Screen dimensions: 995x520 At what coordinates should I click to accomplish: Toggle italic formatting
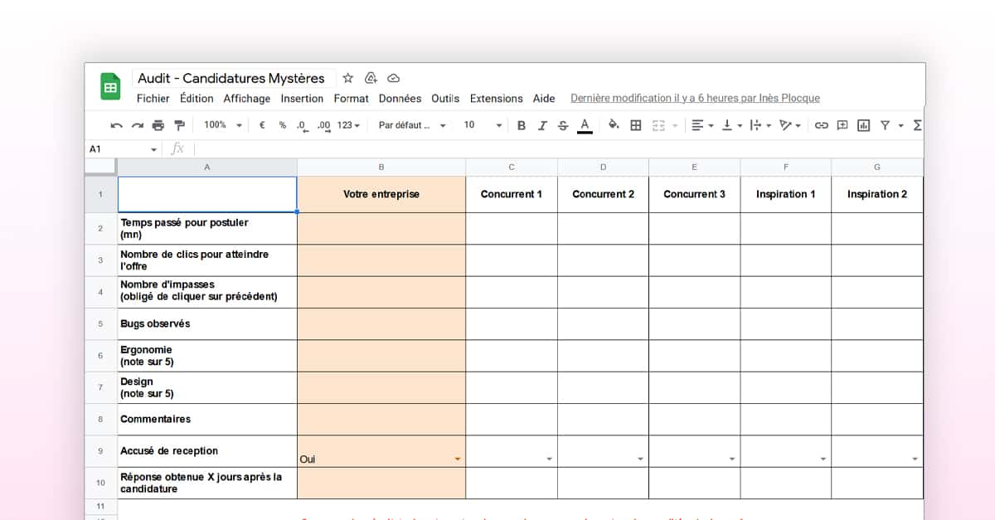tap(542, 125)
